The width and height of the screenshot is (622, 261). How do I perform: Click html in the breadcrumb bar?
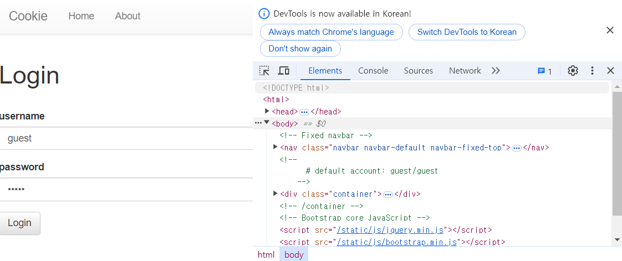266,255
